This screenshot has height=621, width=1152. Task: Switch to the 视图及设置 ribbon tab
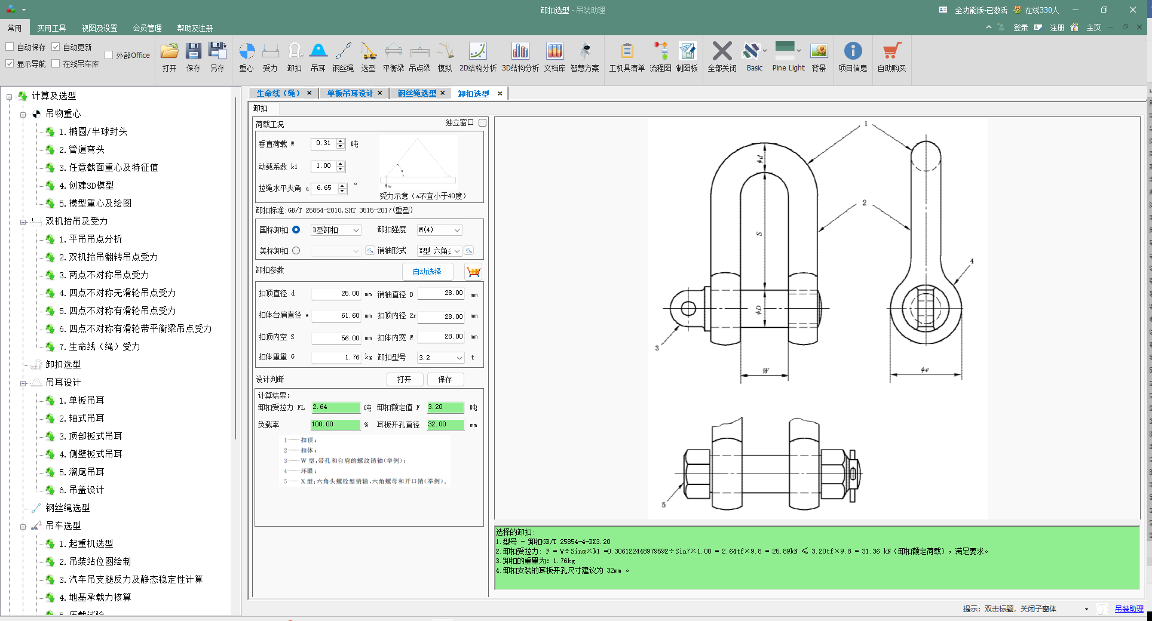(x=99, y=28)
